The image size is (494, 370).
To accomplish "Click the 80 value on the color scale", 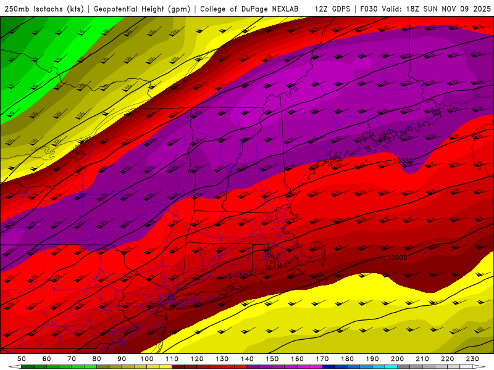I will [x=97, y=359].
